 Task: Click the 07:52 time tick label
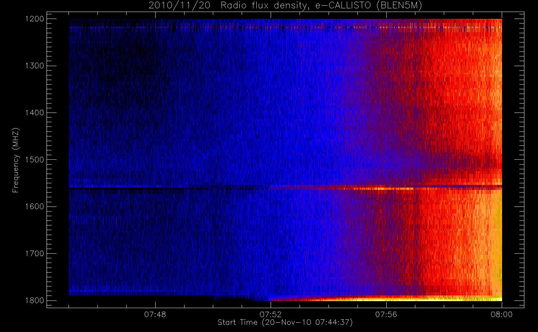click(271, 314)
